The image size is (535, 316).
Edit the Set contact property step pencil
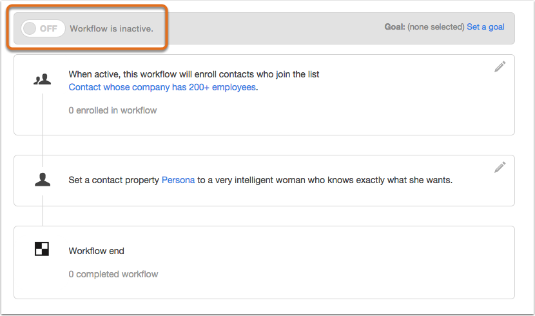pyautogui.click(x=500, y=167)
